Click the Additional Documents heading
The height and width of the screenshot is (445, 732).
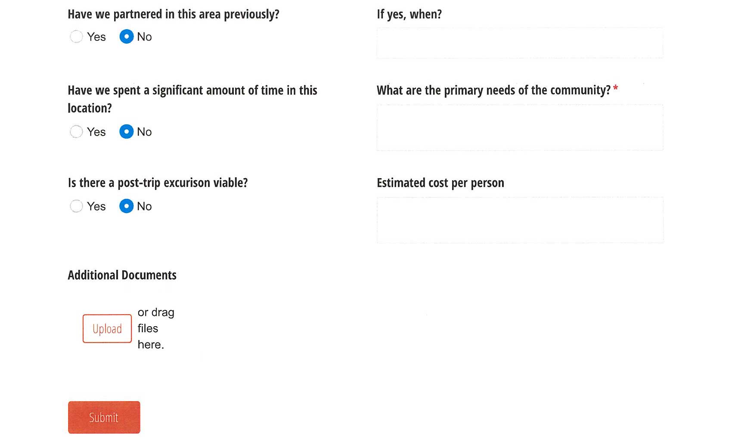122,275
